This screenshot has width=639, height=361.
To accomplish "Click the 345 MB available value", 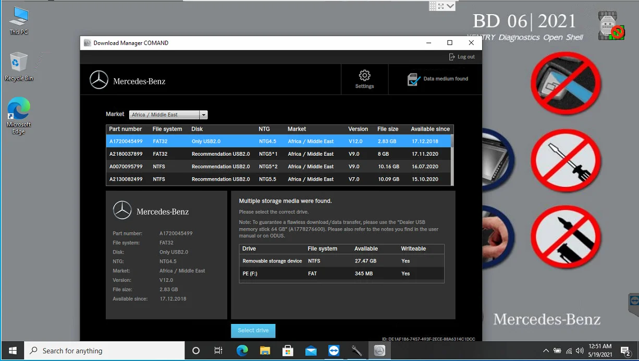I will click(363, 273).
